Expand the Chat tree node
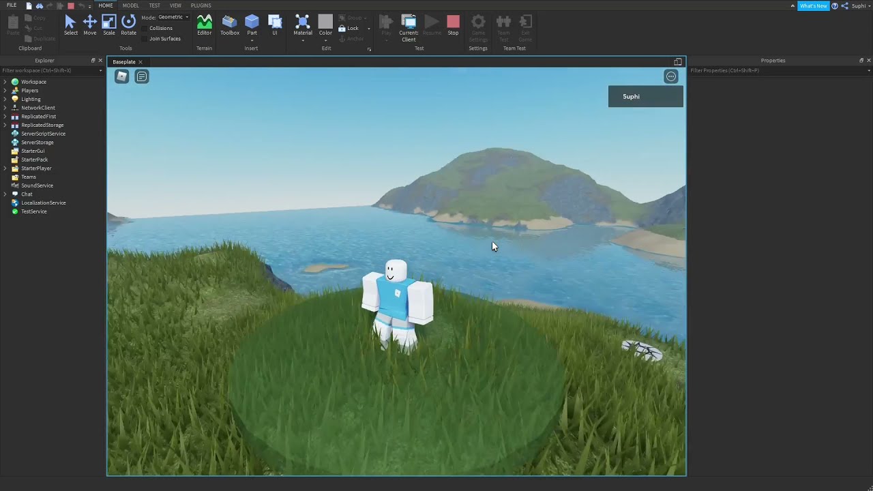This screenshot has height=491, width=873. point(5,194)
